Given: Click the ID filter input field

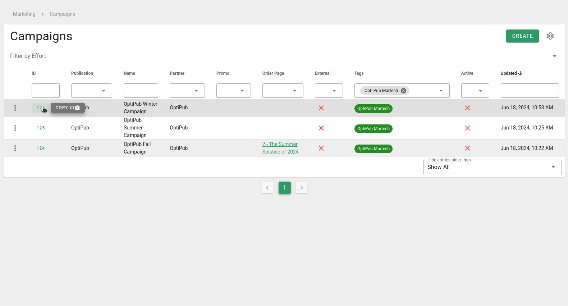Looking at the screenshot, I should click(x=46, y=91).
